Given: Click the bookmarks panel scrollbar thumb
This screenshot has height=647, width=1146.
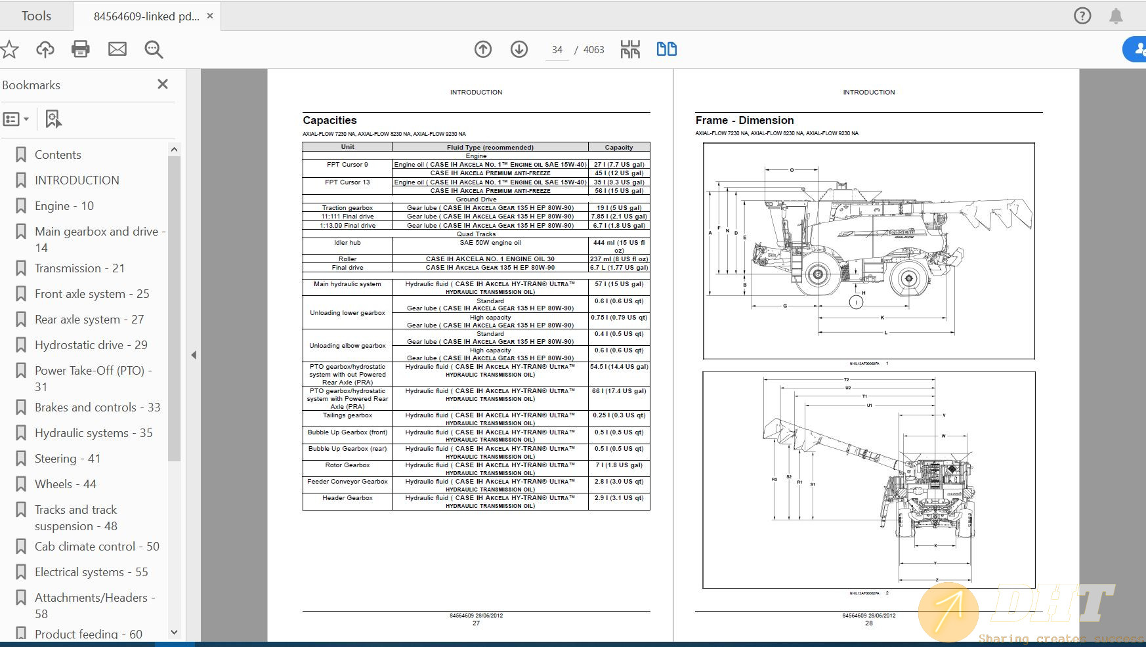Looking at the screenshot, I should coord(174,308).
